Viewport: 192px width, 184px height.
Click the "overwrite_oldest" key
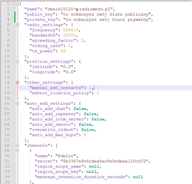pyautogui.click(x=53, y=130)
